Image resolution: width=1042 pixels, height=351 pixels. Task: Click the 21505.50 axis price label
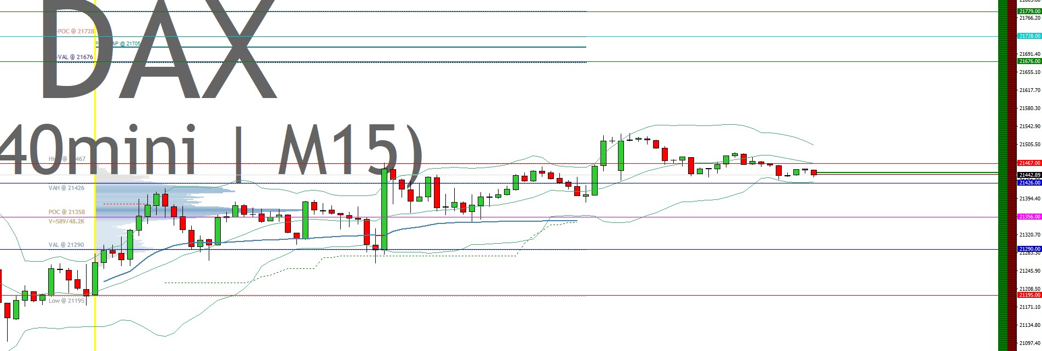pos(1029,145)
